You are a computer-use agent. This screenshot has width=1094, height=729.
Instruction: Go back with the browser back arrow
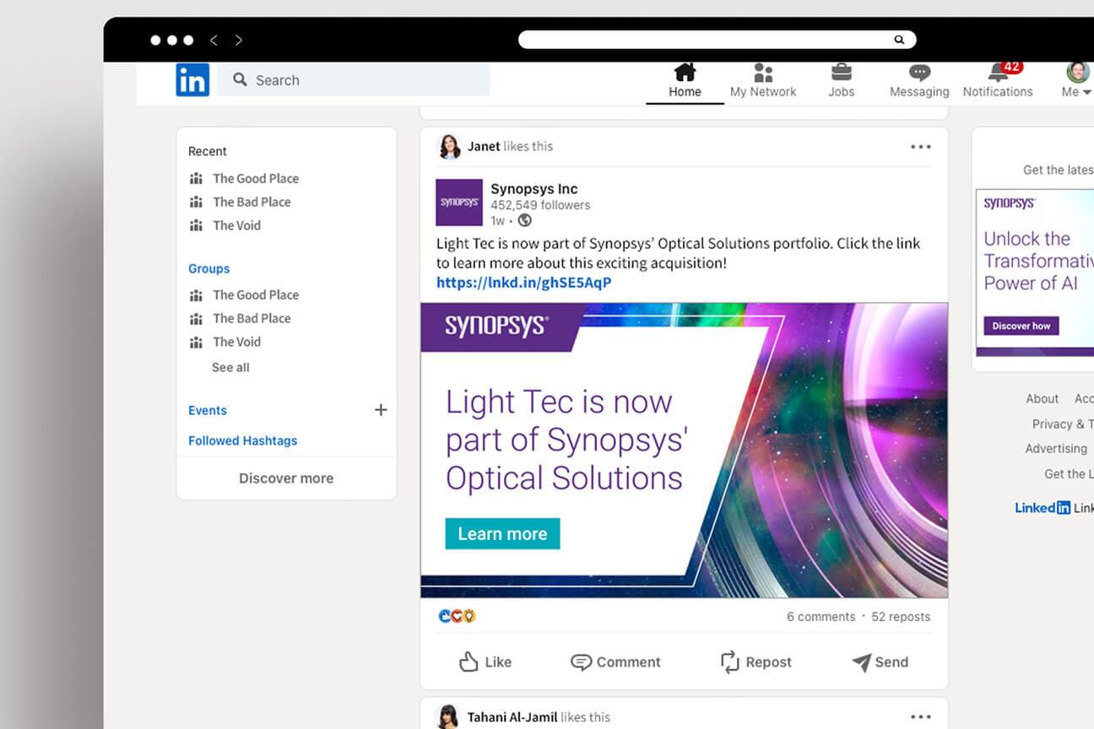coord(214,40)
